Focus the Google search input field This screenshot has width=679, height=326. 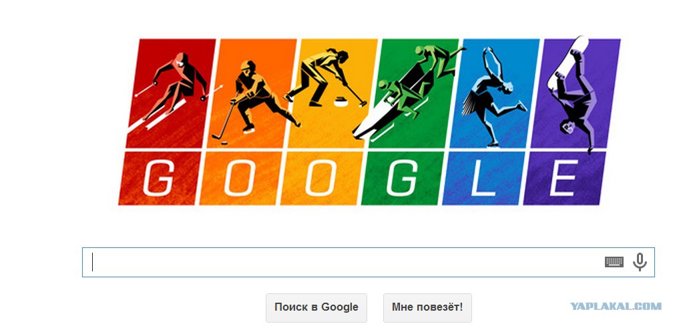(368, 262)
